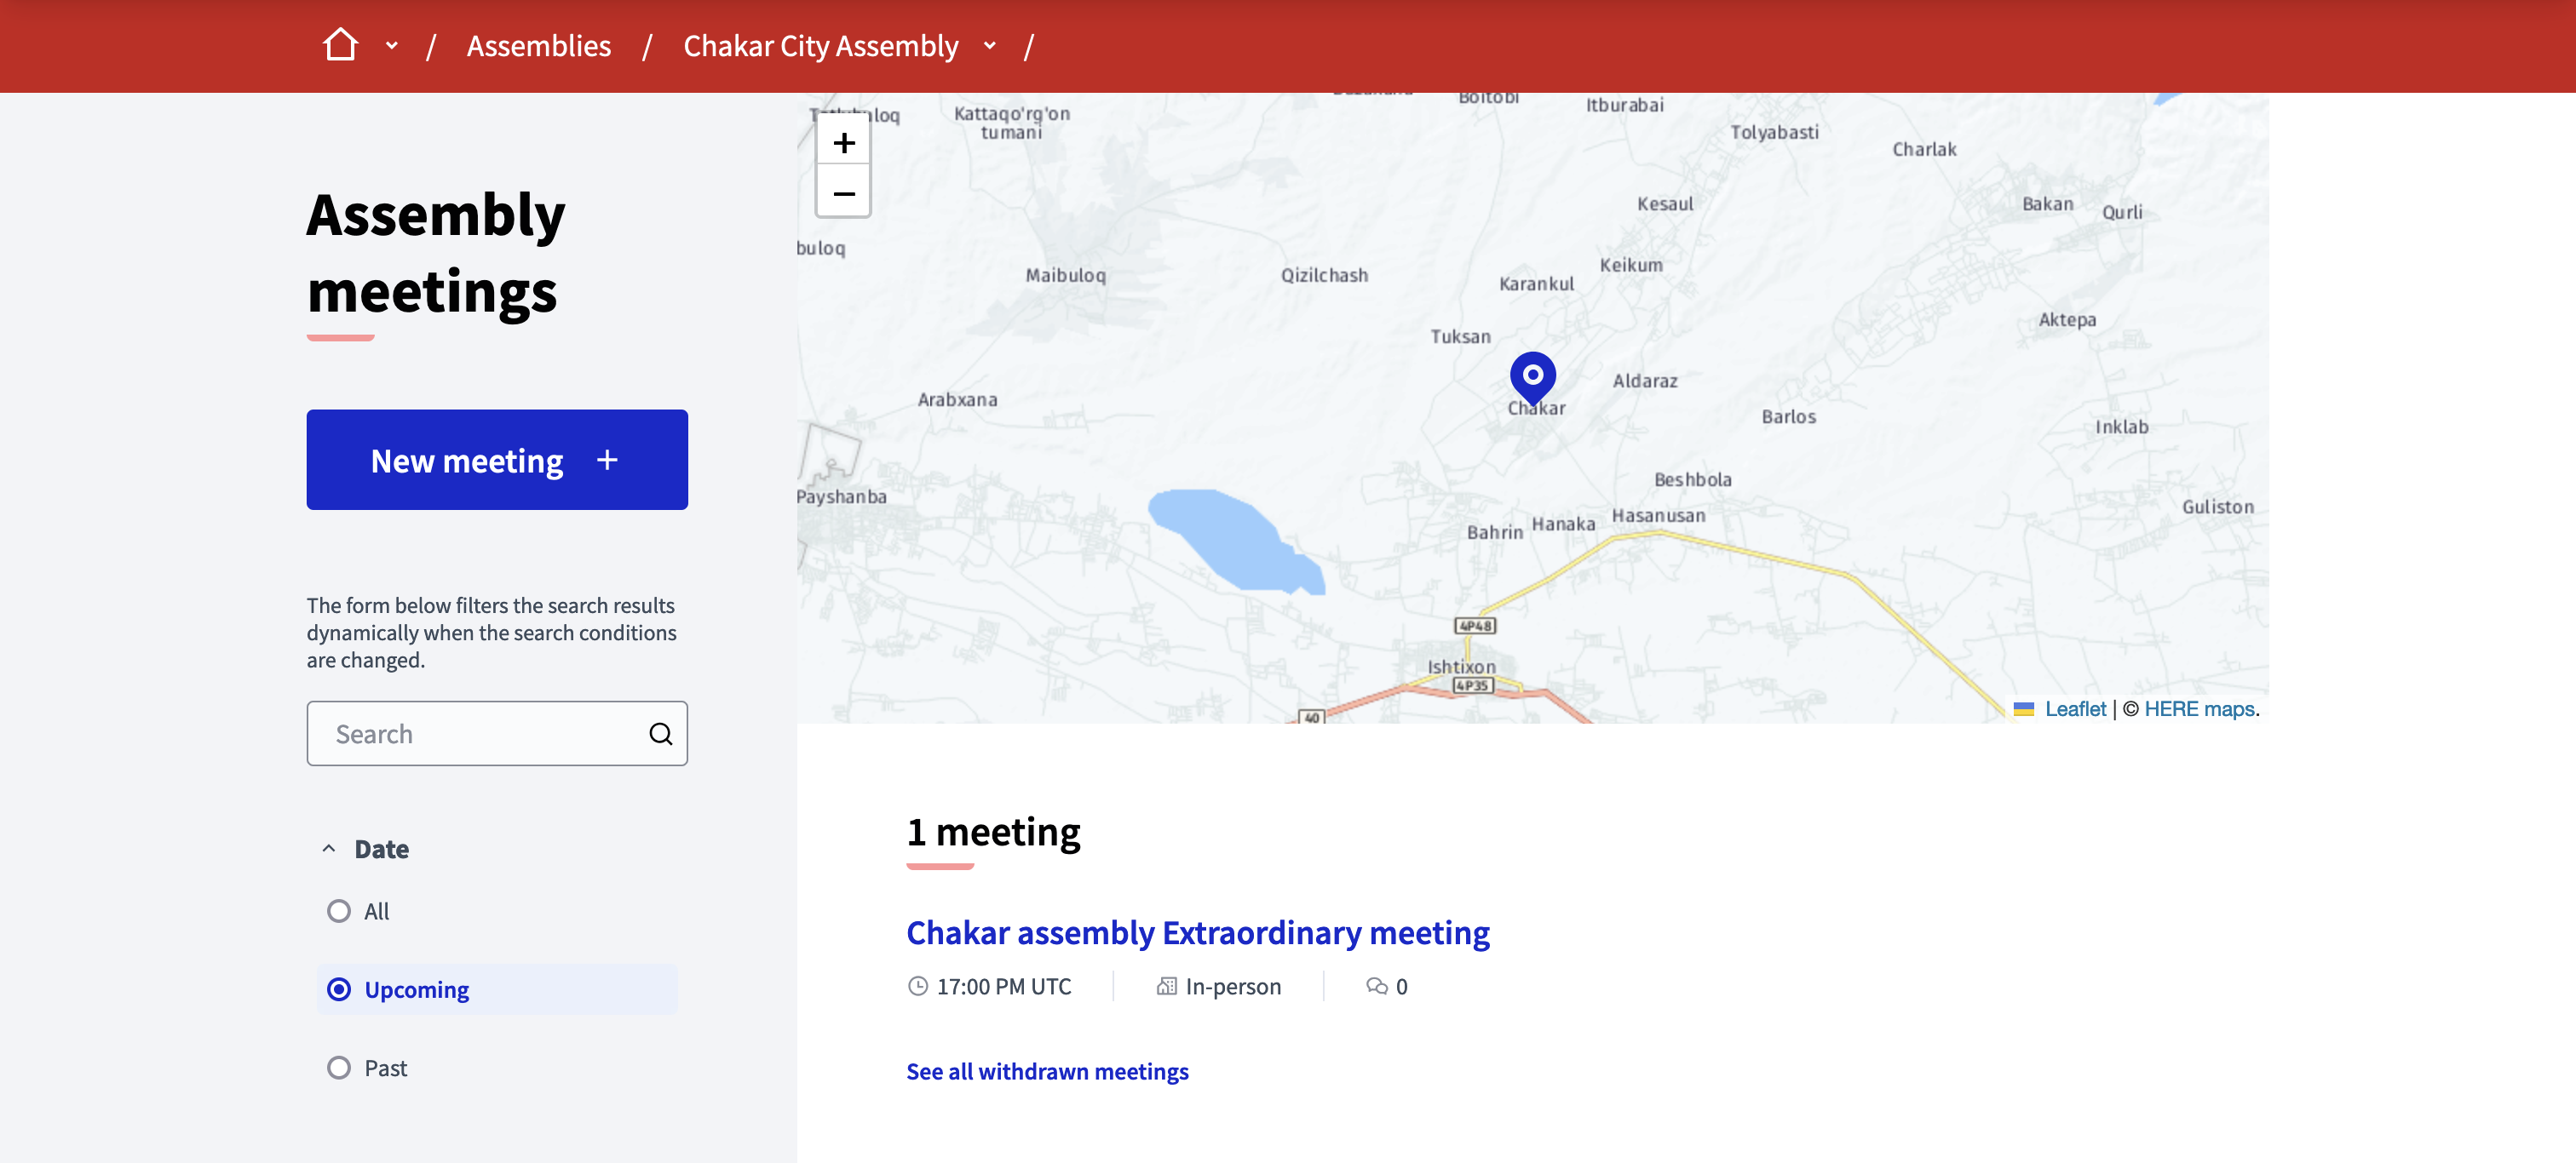
Task: Click the Assemblies breadcrumb menu item
Action: pyautogui.click(x=539, y=44)
